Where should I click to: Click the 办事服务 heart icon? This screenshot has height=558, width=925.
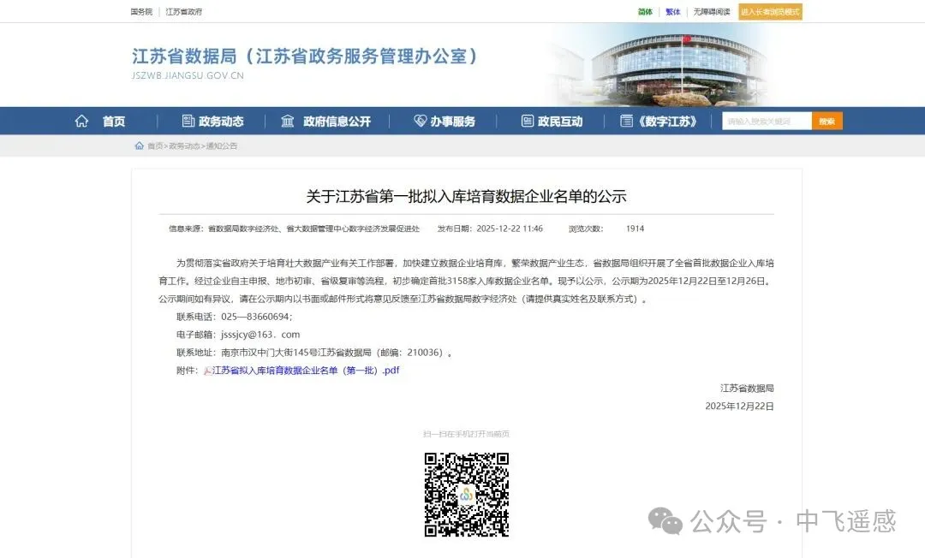[x=420, y=122]
